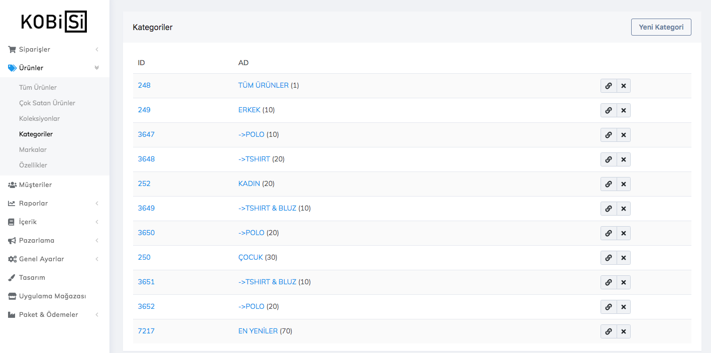Viewport: 711px width, 353px height.
Task: Expand the Raporlar sidebar menu
Action: tap(96, 203)
